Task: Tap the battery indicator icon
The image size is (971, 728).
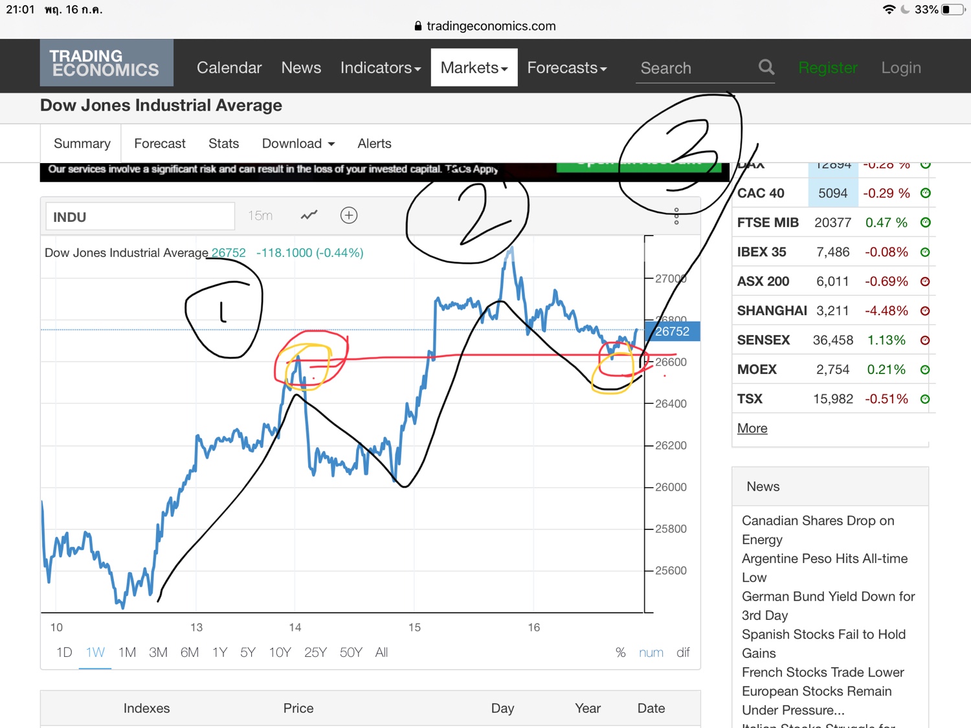Action: coord(952,10)
